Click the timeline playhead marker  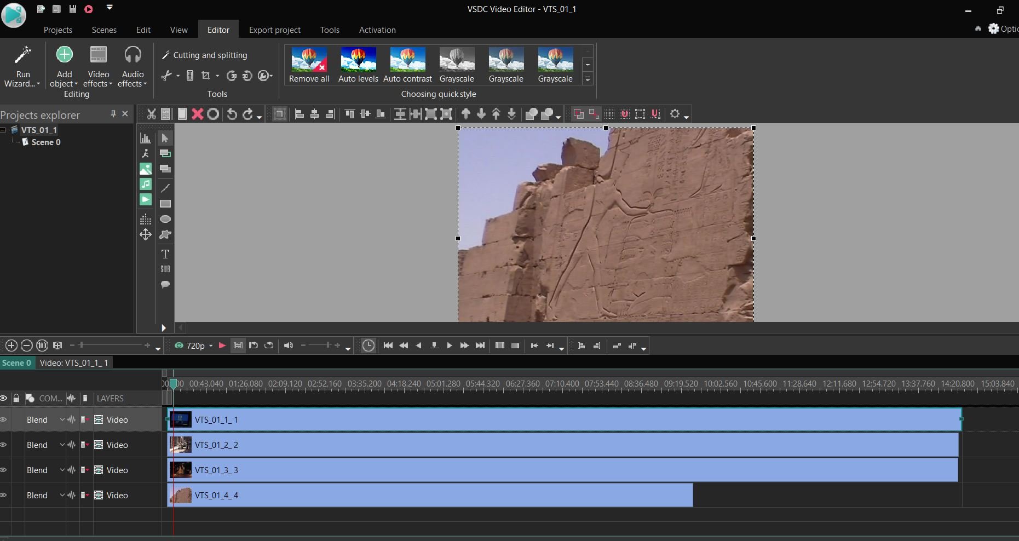pyautogui.click(x=173, y=384)
